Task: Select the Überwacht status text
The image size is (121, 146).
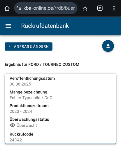Action: (x=27, y=125)
